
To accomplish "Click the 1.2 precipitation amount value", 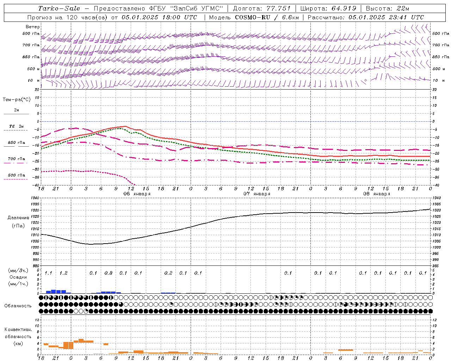I will point(63,273).
